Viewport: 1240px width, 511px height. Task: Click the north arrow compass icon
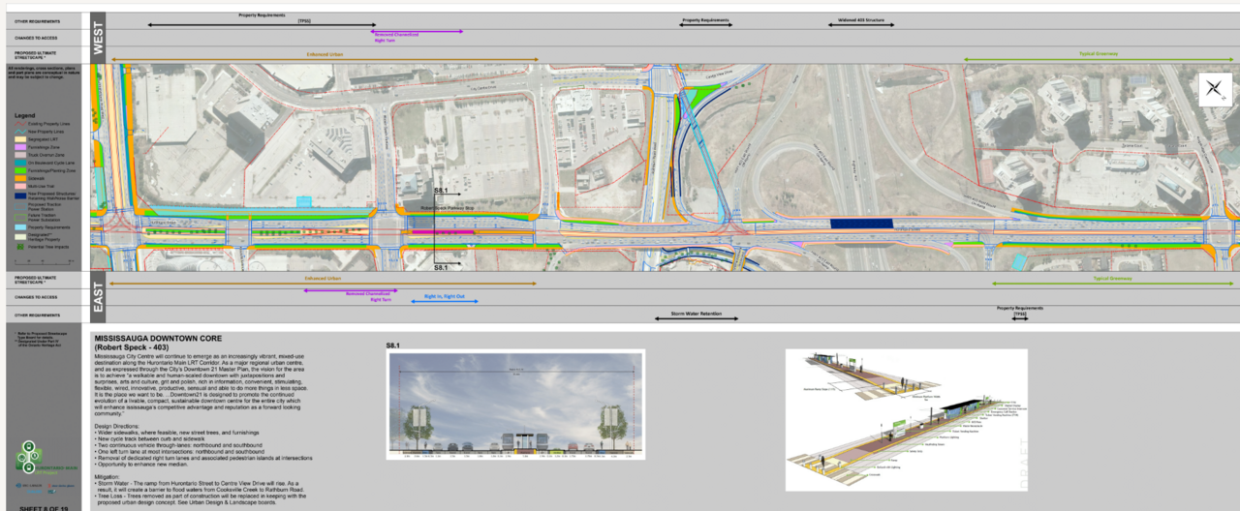tap(1215, 89)
